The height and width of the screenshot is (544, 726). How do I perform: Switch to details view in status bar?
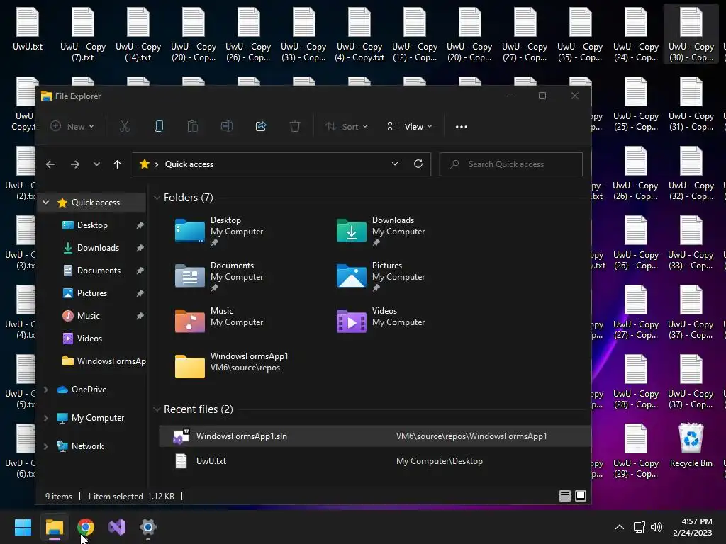coord(565,496)
